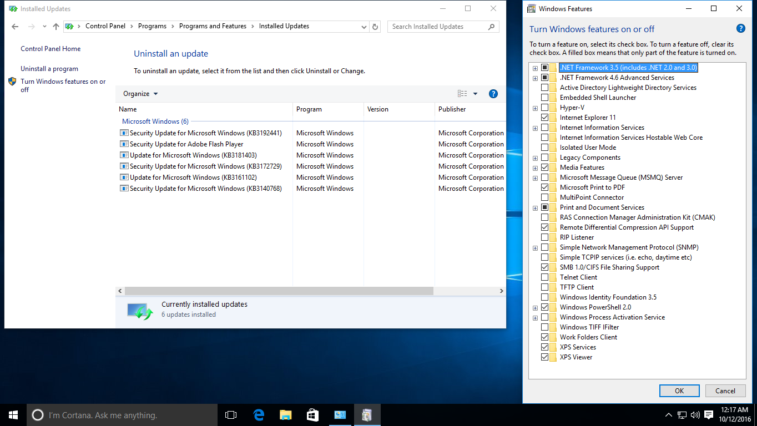Click OK in Windows Features dialog
The width and height of the screenshot is (757, 426).
[679, 390]
